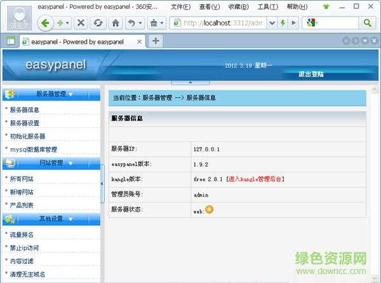The image size is (381, 283).
Task: Refresh the page with reload icon
Action: point(98,22)
